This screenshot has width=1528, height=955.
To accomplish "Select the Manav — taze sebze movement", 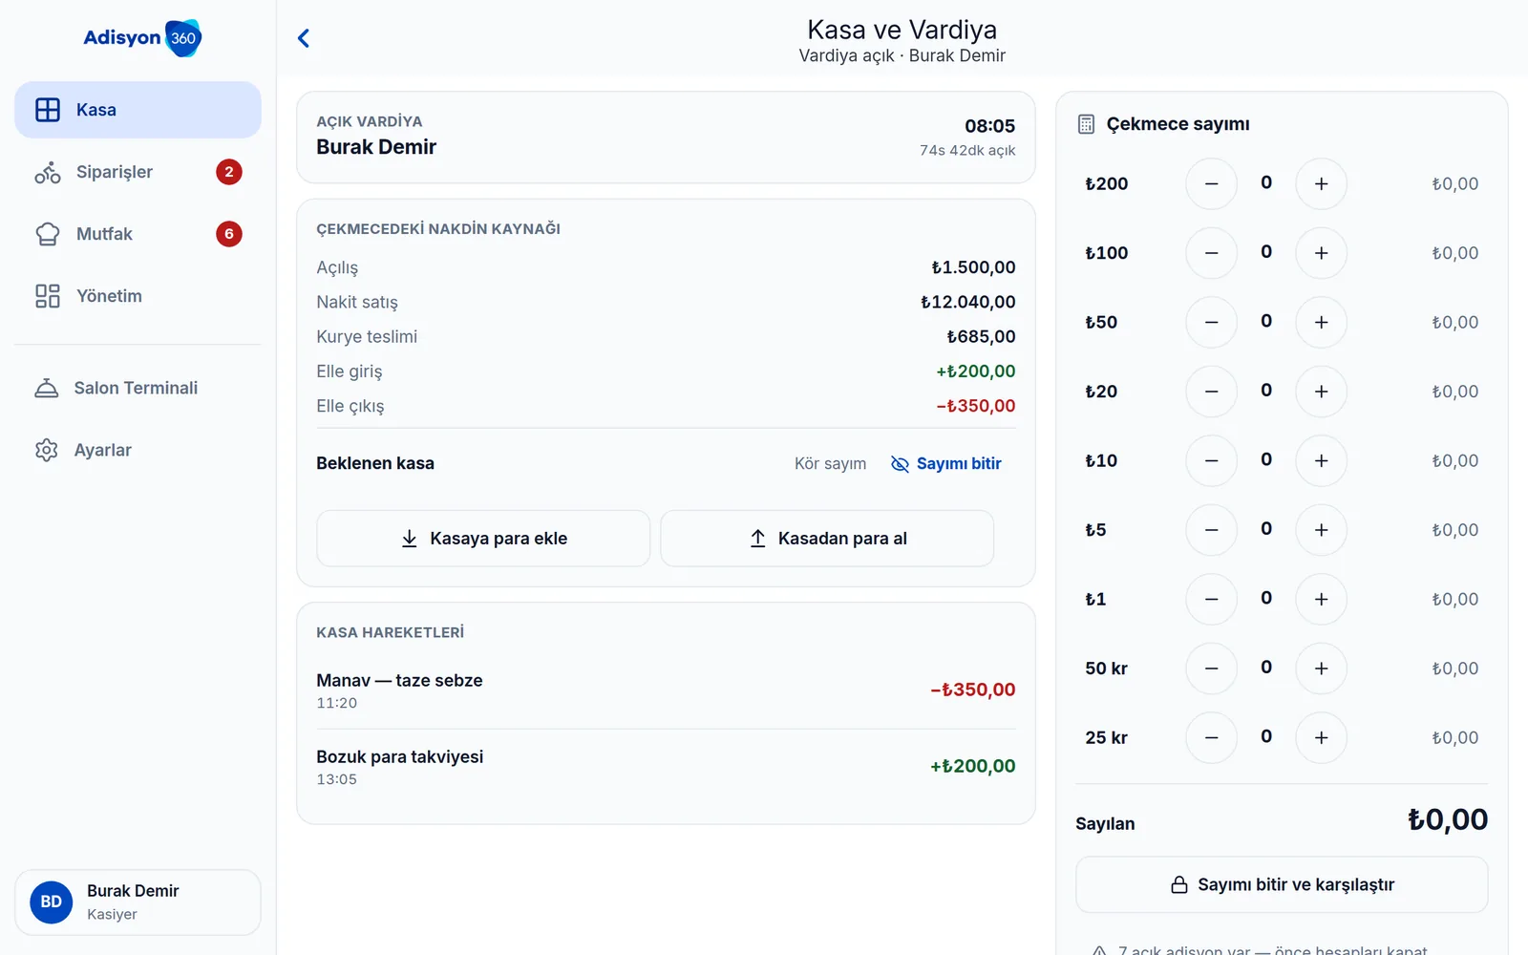I will coord(666,690).
